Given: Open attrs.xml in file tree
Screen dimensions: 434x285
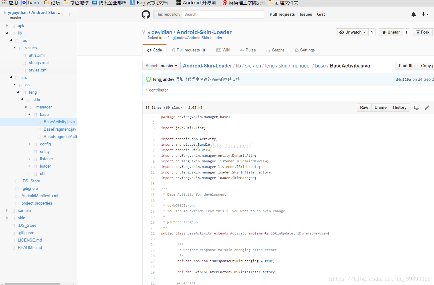Looking at the screenshot, I should 37,55.
